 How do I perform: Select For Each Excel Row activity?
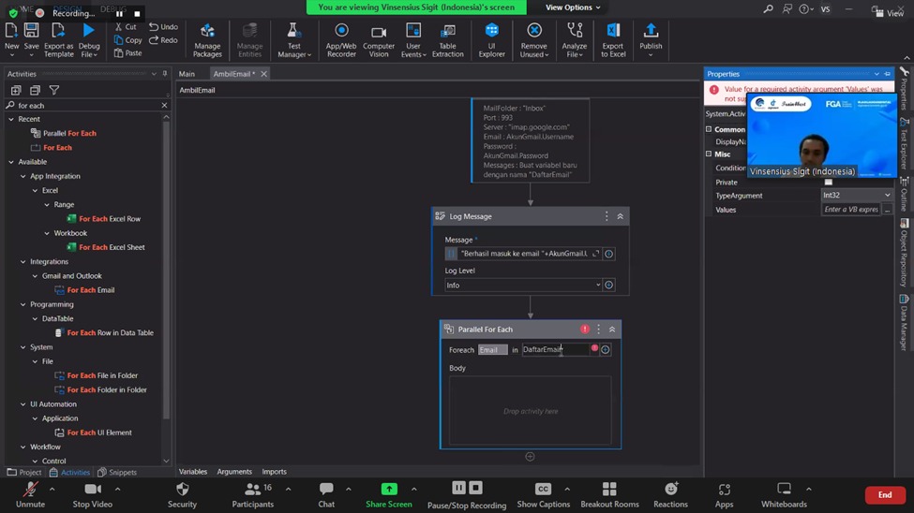[x=104, y=219]
